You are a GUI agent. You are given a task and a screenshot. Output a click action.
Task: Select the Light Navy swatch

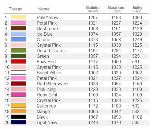coord(18,122)
